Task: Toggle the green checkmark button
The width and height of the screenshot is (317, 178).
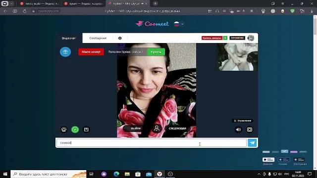Action: click(x=75, y=130)
